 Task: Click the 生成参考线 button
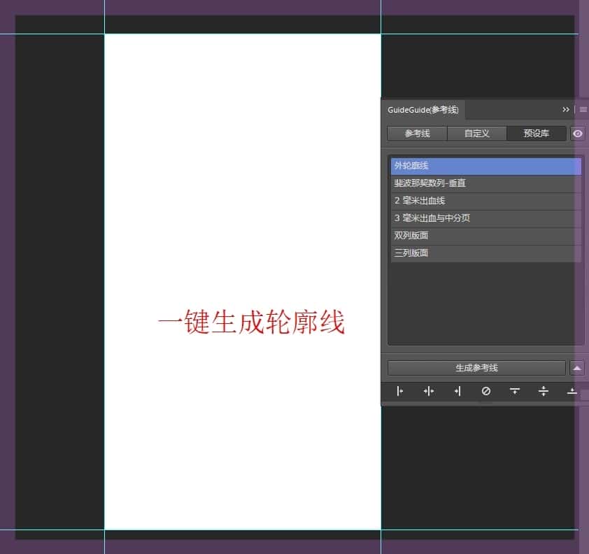(x=476, y=368)
